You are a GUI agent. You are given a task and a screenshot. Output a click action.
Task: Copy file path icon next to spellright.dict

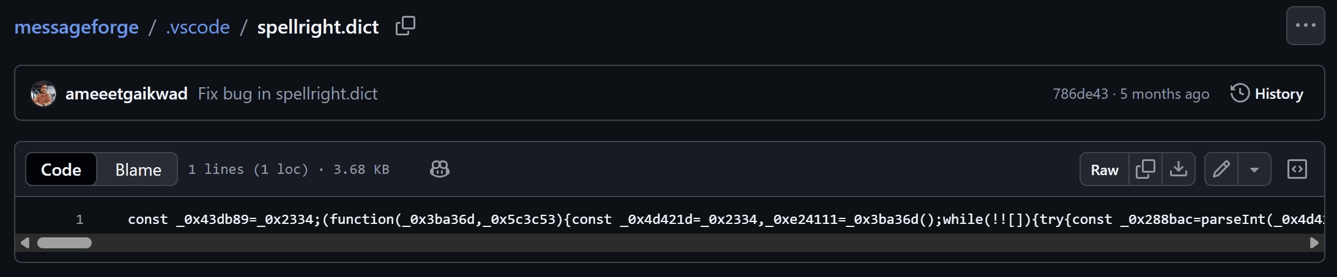(x=405, y=26)
